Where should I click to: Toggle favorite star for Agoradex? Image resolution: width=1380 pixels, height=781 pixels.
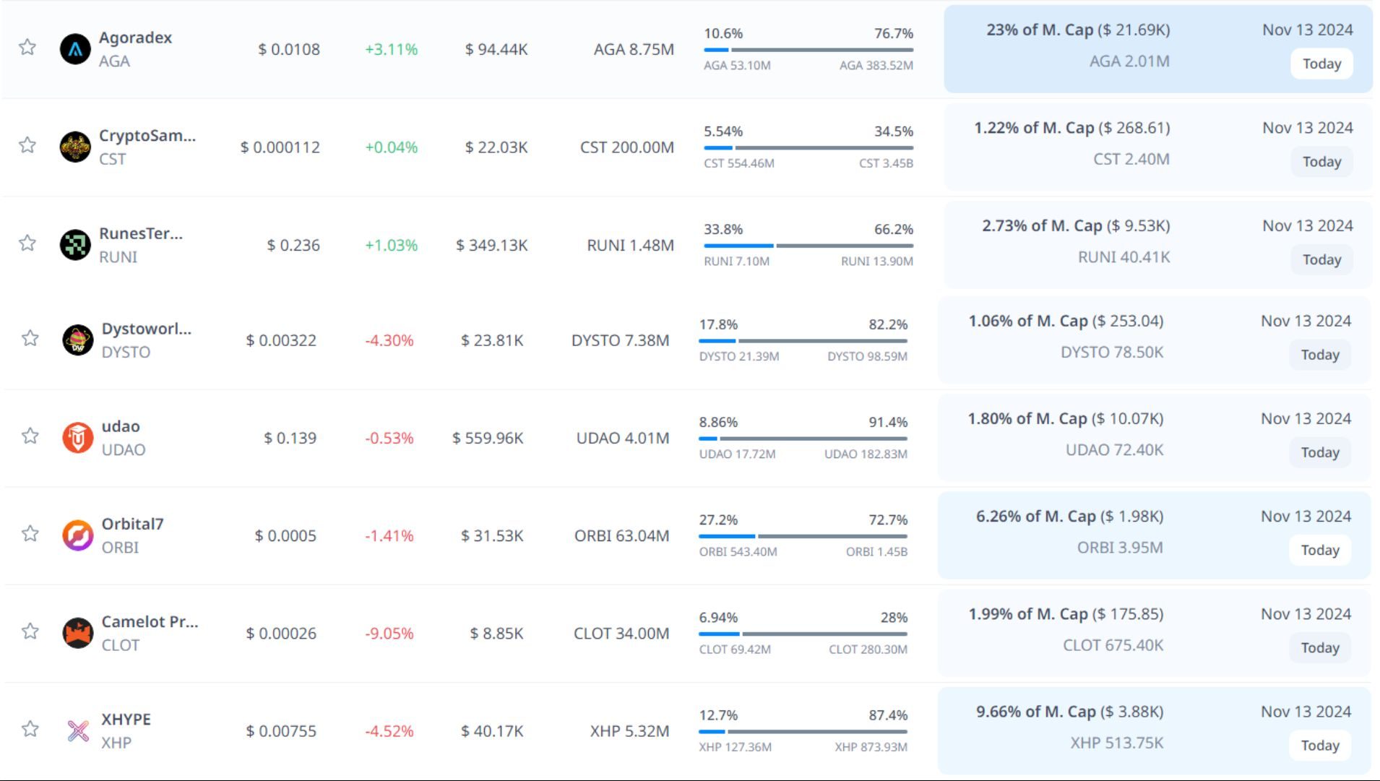tap(27, 47)
